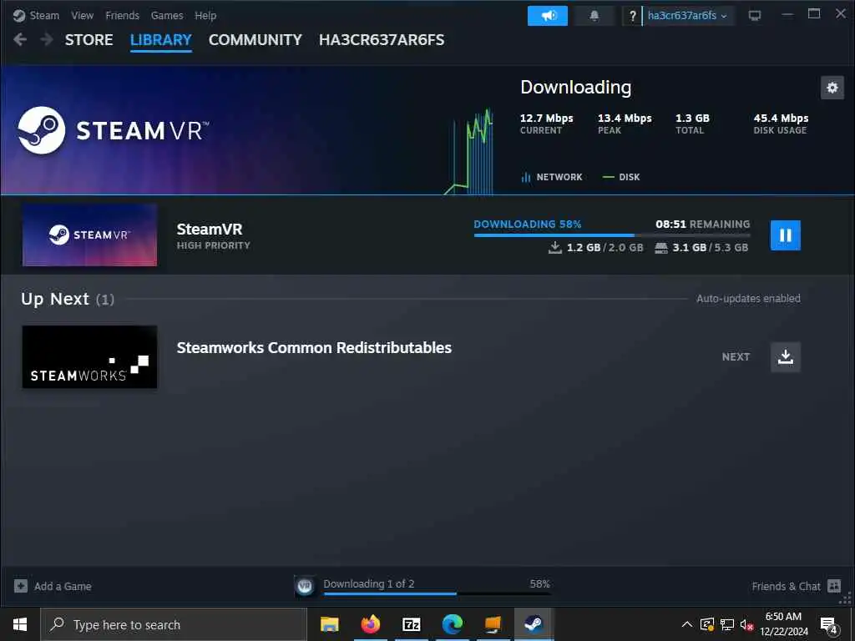This screenshot has width=855, height=641.
Task: Open the taskbar clock showing 6:50 AM
Action: point(783,624)
